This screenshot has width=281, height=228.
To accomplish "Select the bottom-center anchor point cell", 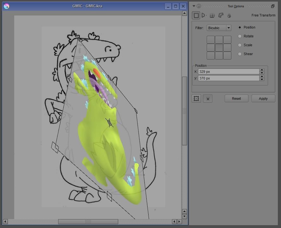I will click(219, 56).
